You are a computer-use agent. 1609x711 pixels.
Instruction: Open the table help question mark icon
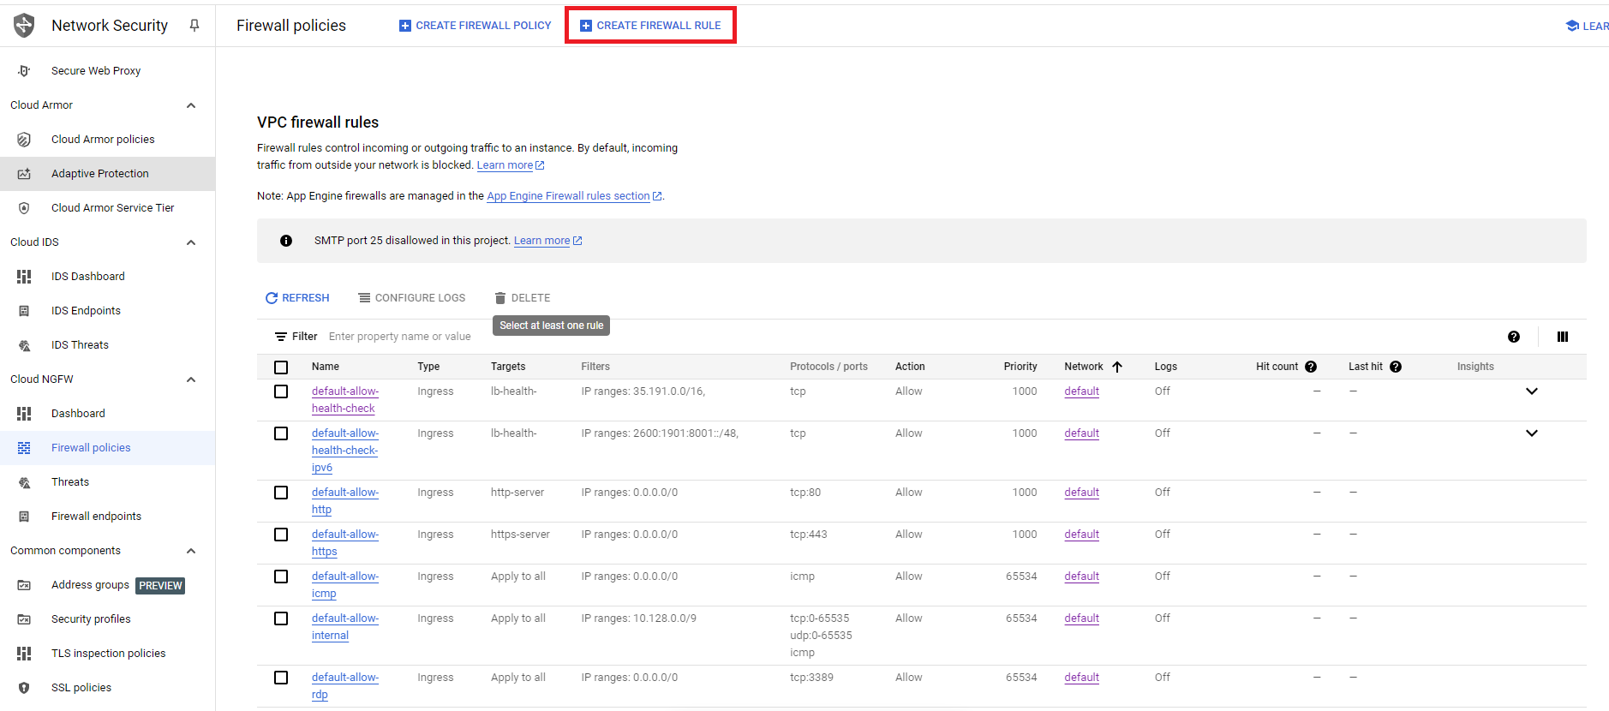click(1514, 337)
